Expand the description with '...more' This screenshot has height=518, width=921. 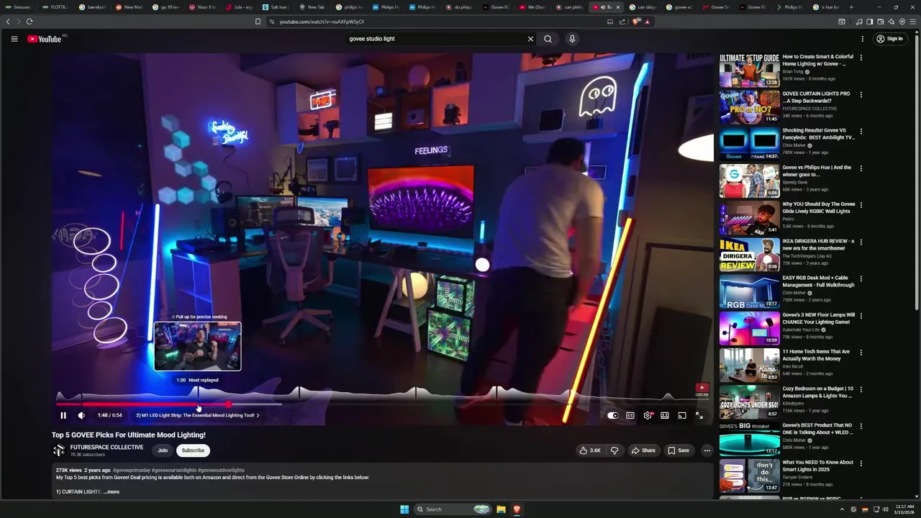(112, 492)
